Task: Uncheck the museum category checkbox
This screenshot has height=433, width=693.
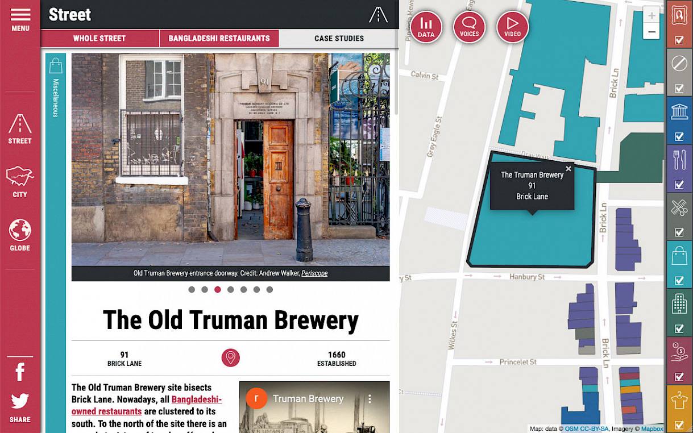Action: tap(679, 136)
